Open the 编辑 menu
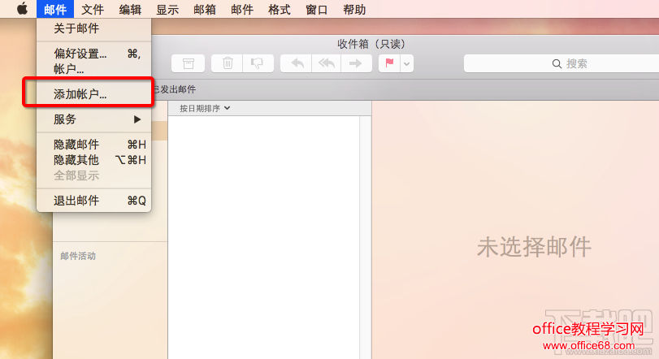The width and height of the screenshot is (659, 359). [130, 9]
